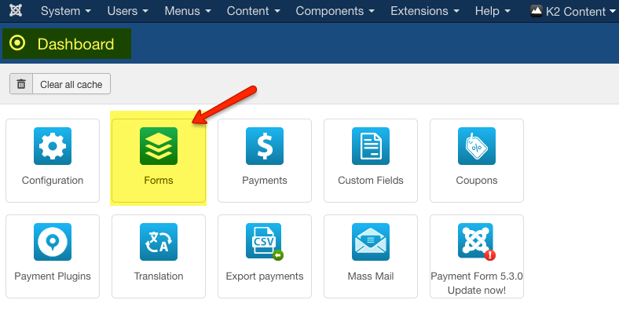
Task: Open the Translation language icon
Action: (159, 242)
